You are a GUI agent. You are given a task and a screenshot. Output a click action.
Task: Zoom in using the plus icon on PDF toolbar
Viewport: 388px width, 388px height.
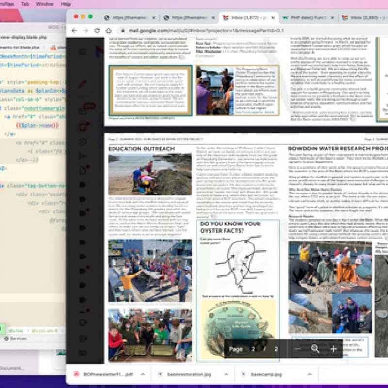point(334,348)
